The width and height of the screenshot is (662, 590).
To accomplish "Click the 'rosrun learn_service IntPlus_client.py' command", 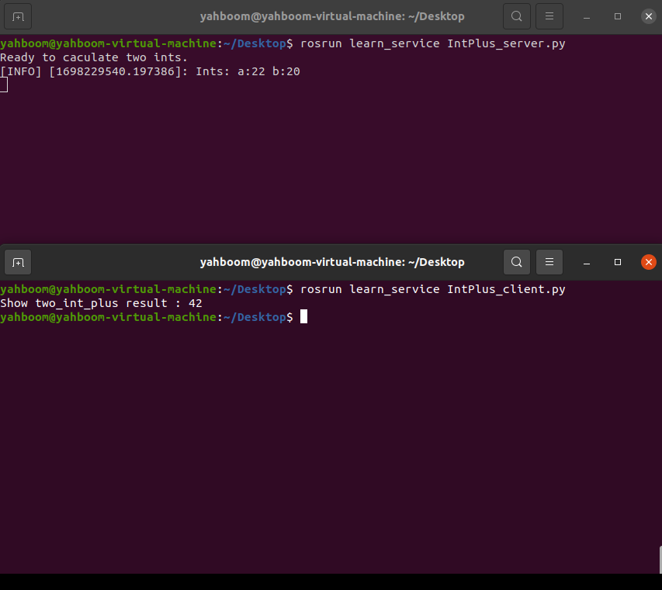I will pyautogui.click(x=433, y=289).
